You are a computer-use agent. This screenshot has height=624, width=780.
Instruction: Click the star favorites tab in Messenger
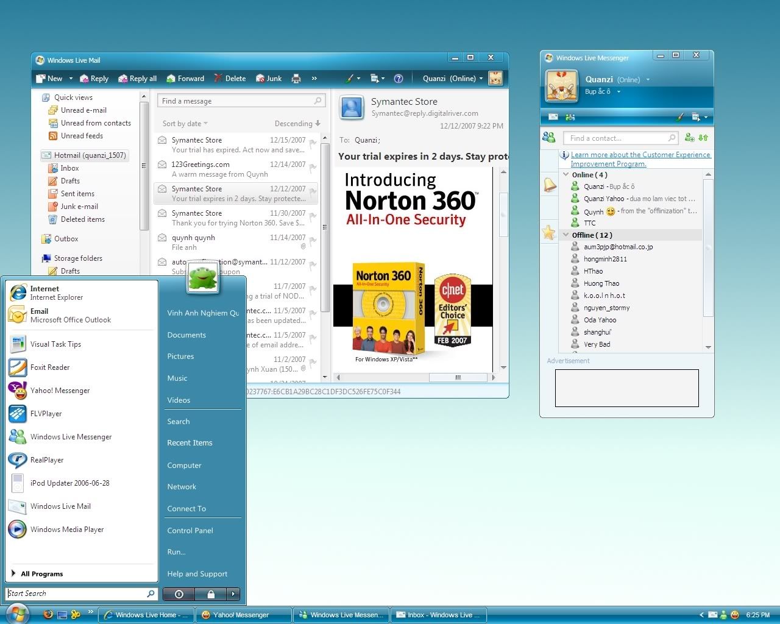pos(549,232)
